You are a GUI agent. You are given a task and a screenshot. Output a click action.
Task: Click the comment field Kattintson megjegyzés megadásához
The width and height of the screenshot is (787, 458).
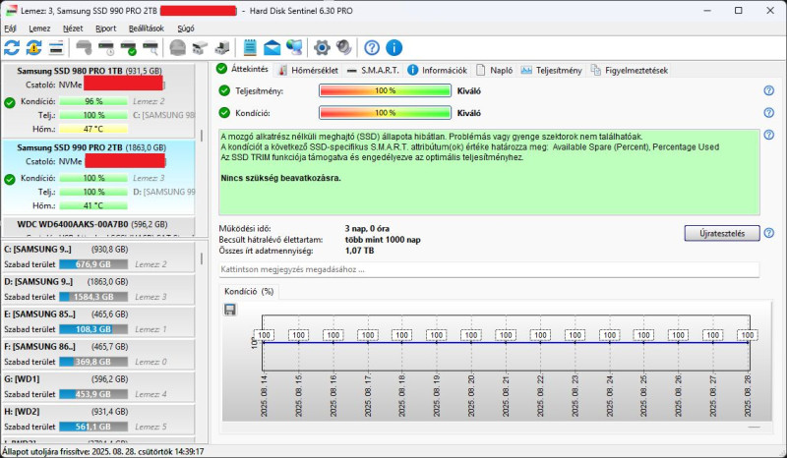pyautogui.click(x=489, y=269)
